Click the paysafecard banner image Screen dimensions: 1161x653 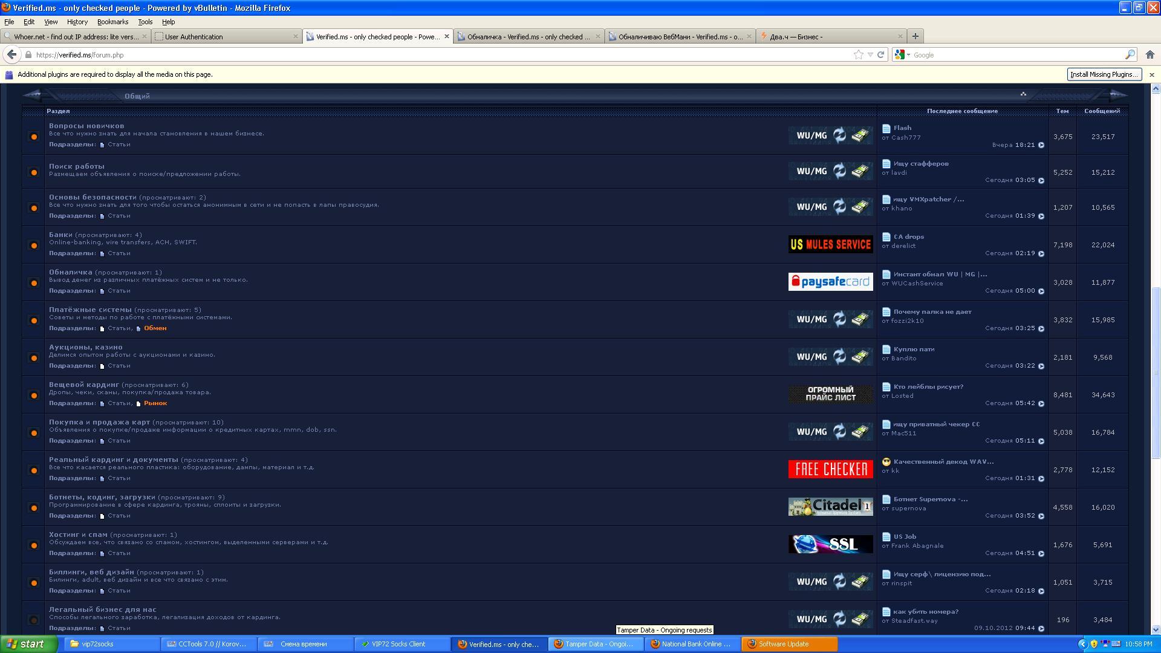830,282
